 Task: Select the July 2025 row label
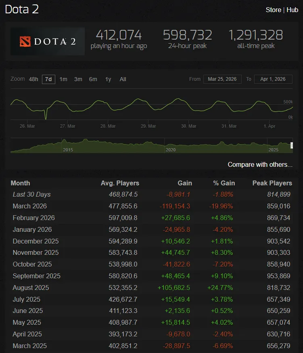26,299
